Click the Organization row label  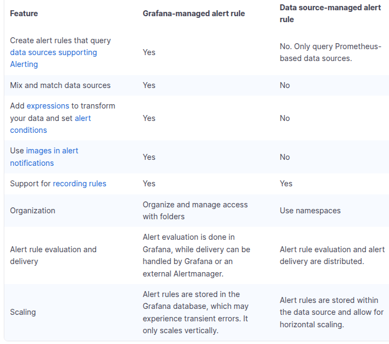tap(32, 211)
